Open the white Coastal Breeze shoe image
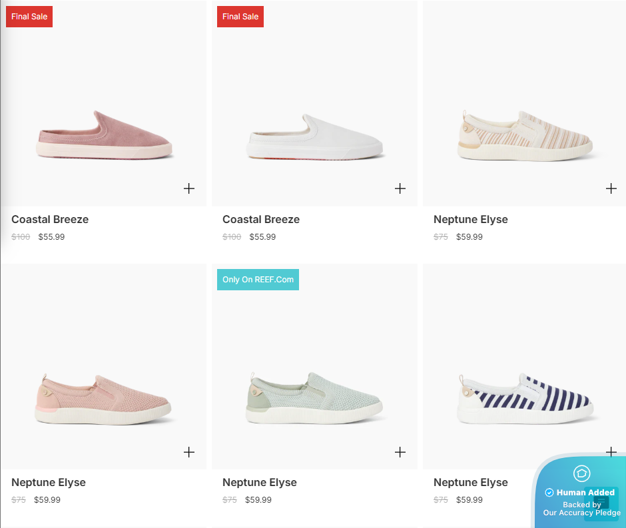Screen dimensions: 626x528 (x=315, y=136)
